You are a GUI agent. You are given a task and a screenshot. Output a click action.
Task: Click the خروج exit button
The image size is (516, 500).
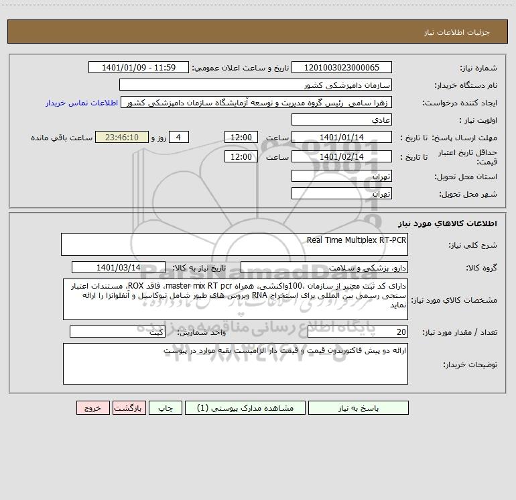coord(92,408)
